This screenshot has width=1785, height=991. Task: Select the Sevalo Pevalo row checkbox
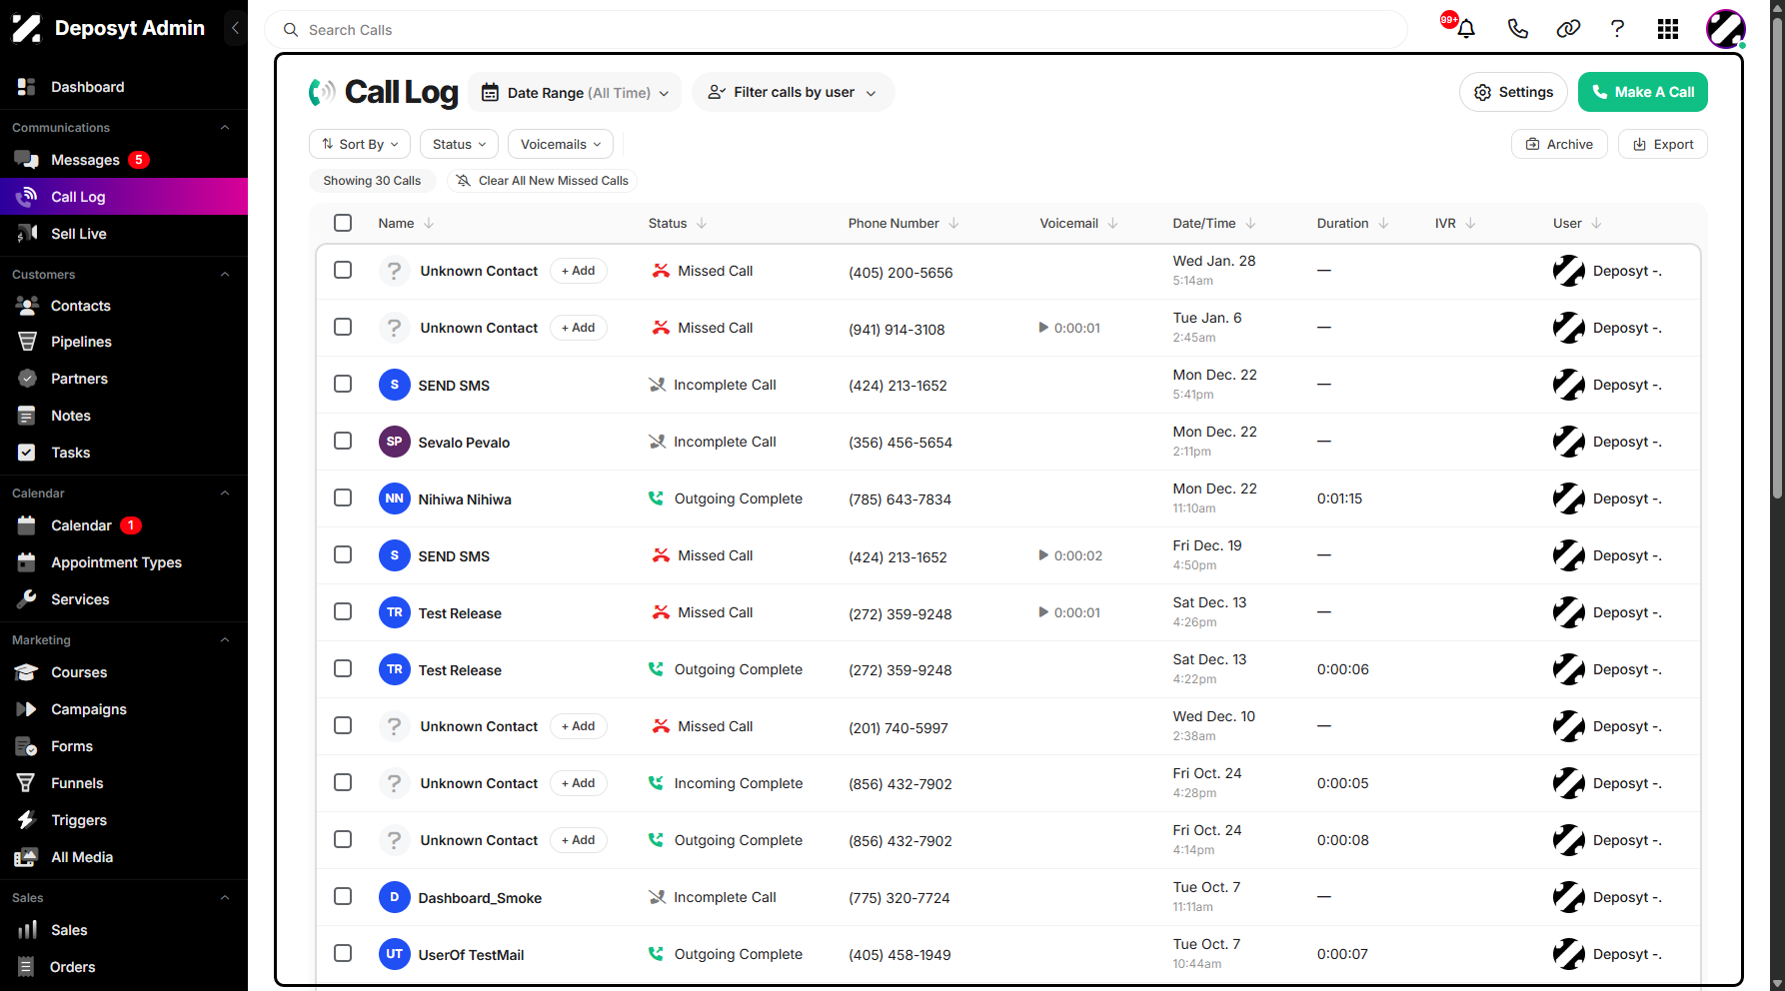(x=343, y=441)
